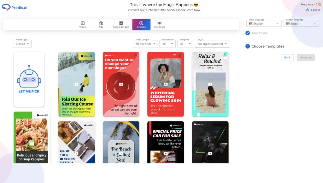
Task: Click the Your Inputs step checkmark
Action: [x=248, y=33]
